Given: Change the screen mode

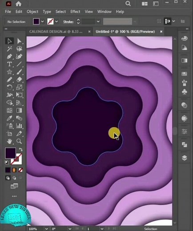Looking at the screenshot, I should point(14,186).
